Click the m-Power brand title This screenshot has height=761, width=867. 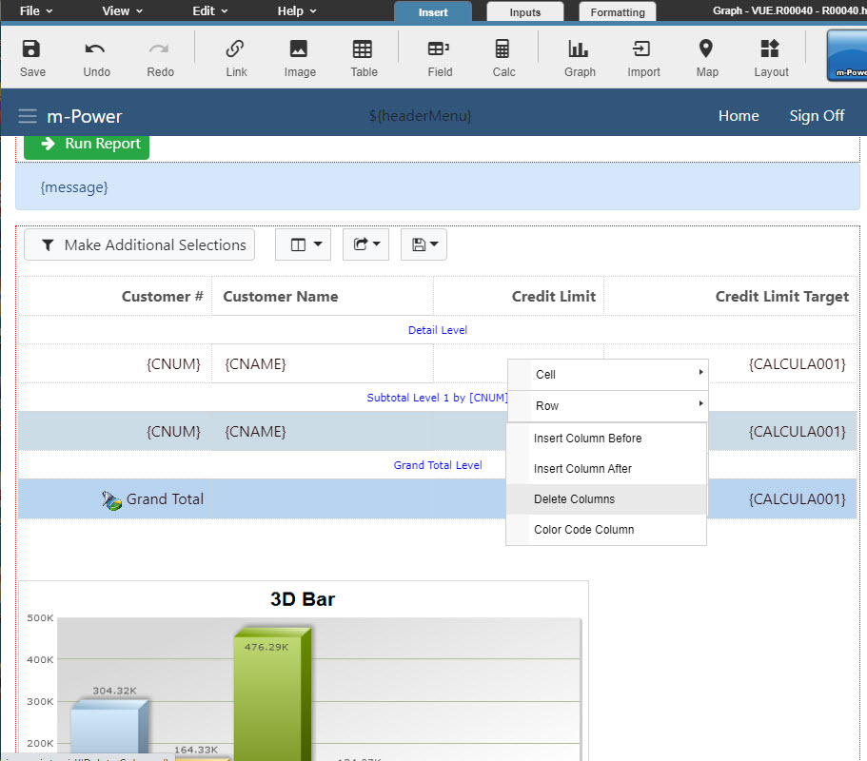84,117
